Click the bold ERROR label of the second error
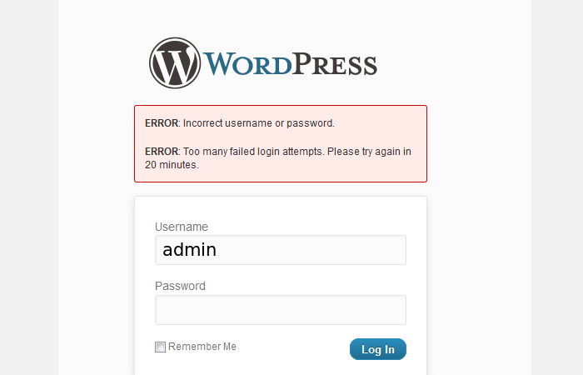583x375 pixels. click(162, 152)
